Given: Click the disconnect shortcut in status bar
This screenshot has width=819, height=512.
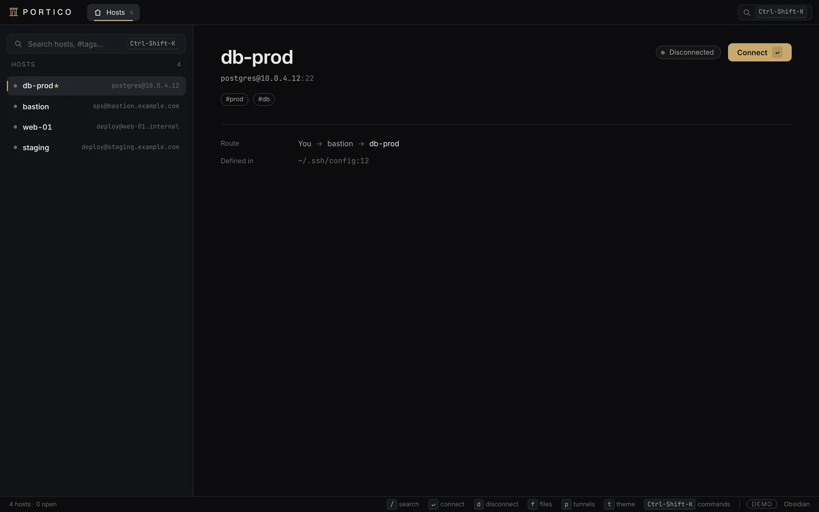Looking at the screenshot, I should 496,504.
